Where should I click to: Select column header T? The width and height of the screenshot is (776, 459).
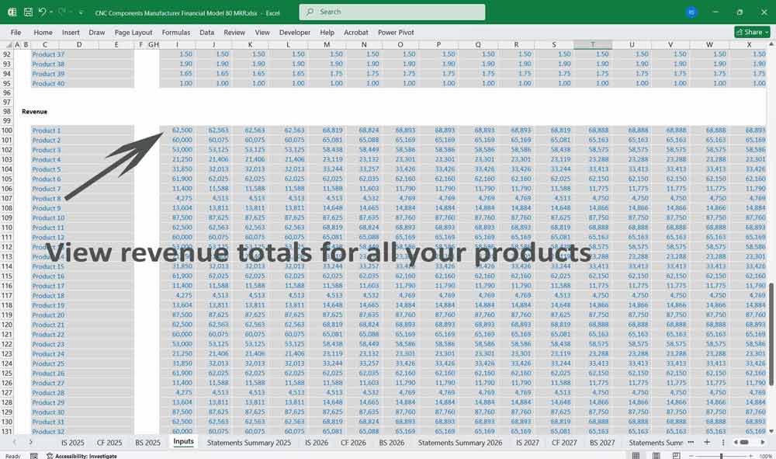[593, 44]
